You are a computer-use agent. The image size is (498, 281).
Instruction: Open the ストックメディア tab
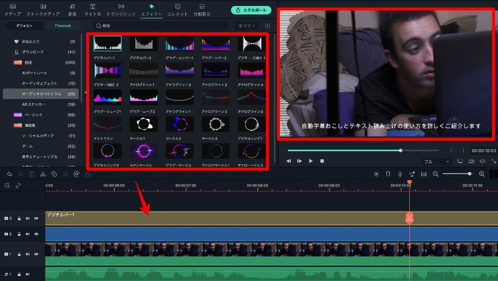click(x=43, y=10)
